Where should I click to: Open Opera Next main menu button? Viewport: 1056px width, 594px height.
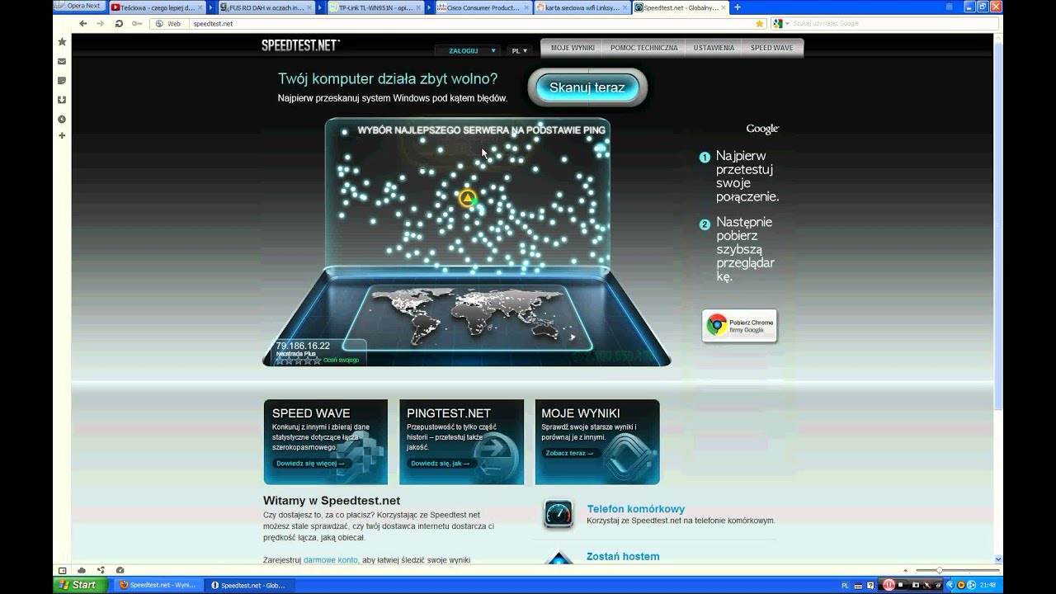tap(79, 6)
